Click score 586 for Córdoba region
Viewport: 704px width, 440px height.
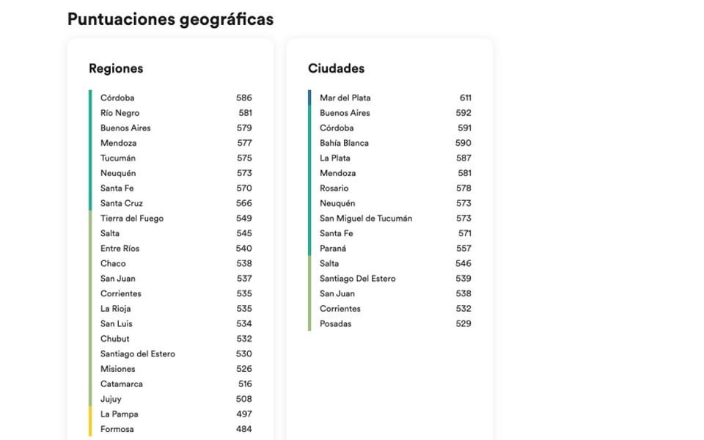(244, 98)
